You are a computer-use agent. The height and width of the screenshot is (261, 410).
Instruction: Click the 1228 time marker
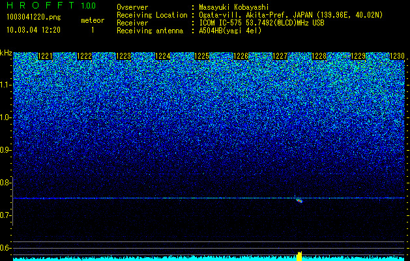point(319,56)
